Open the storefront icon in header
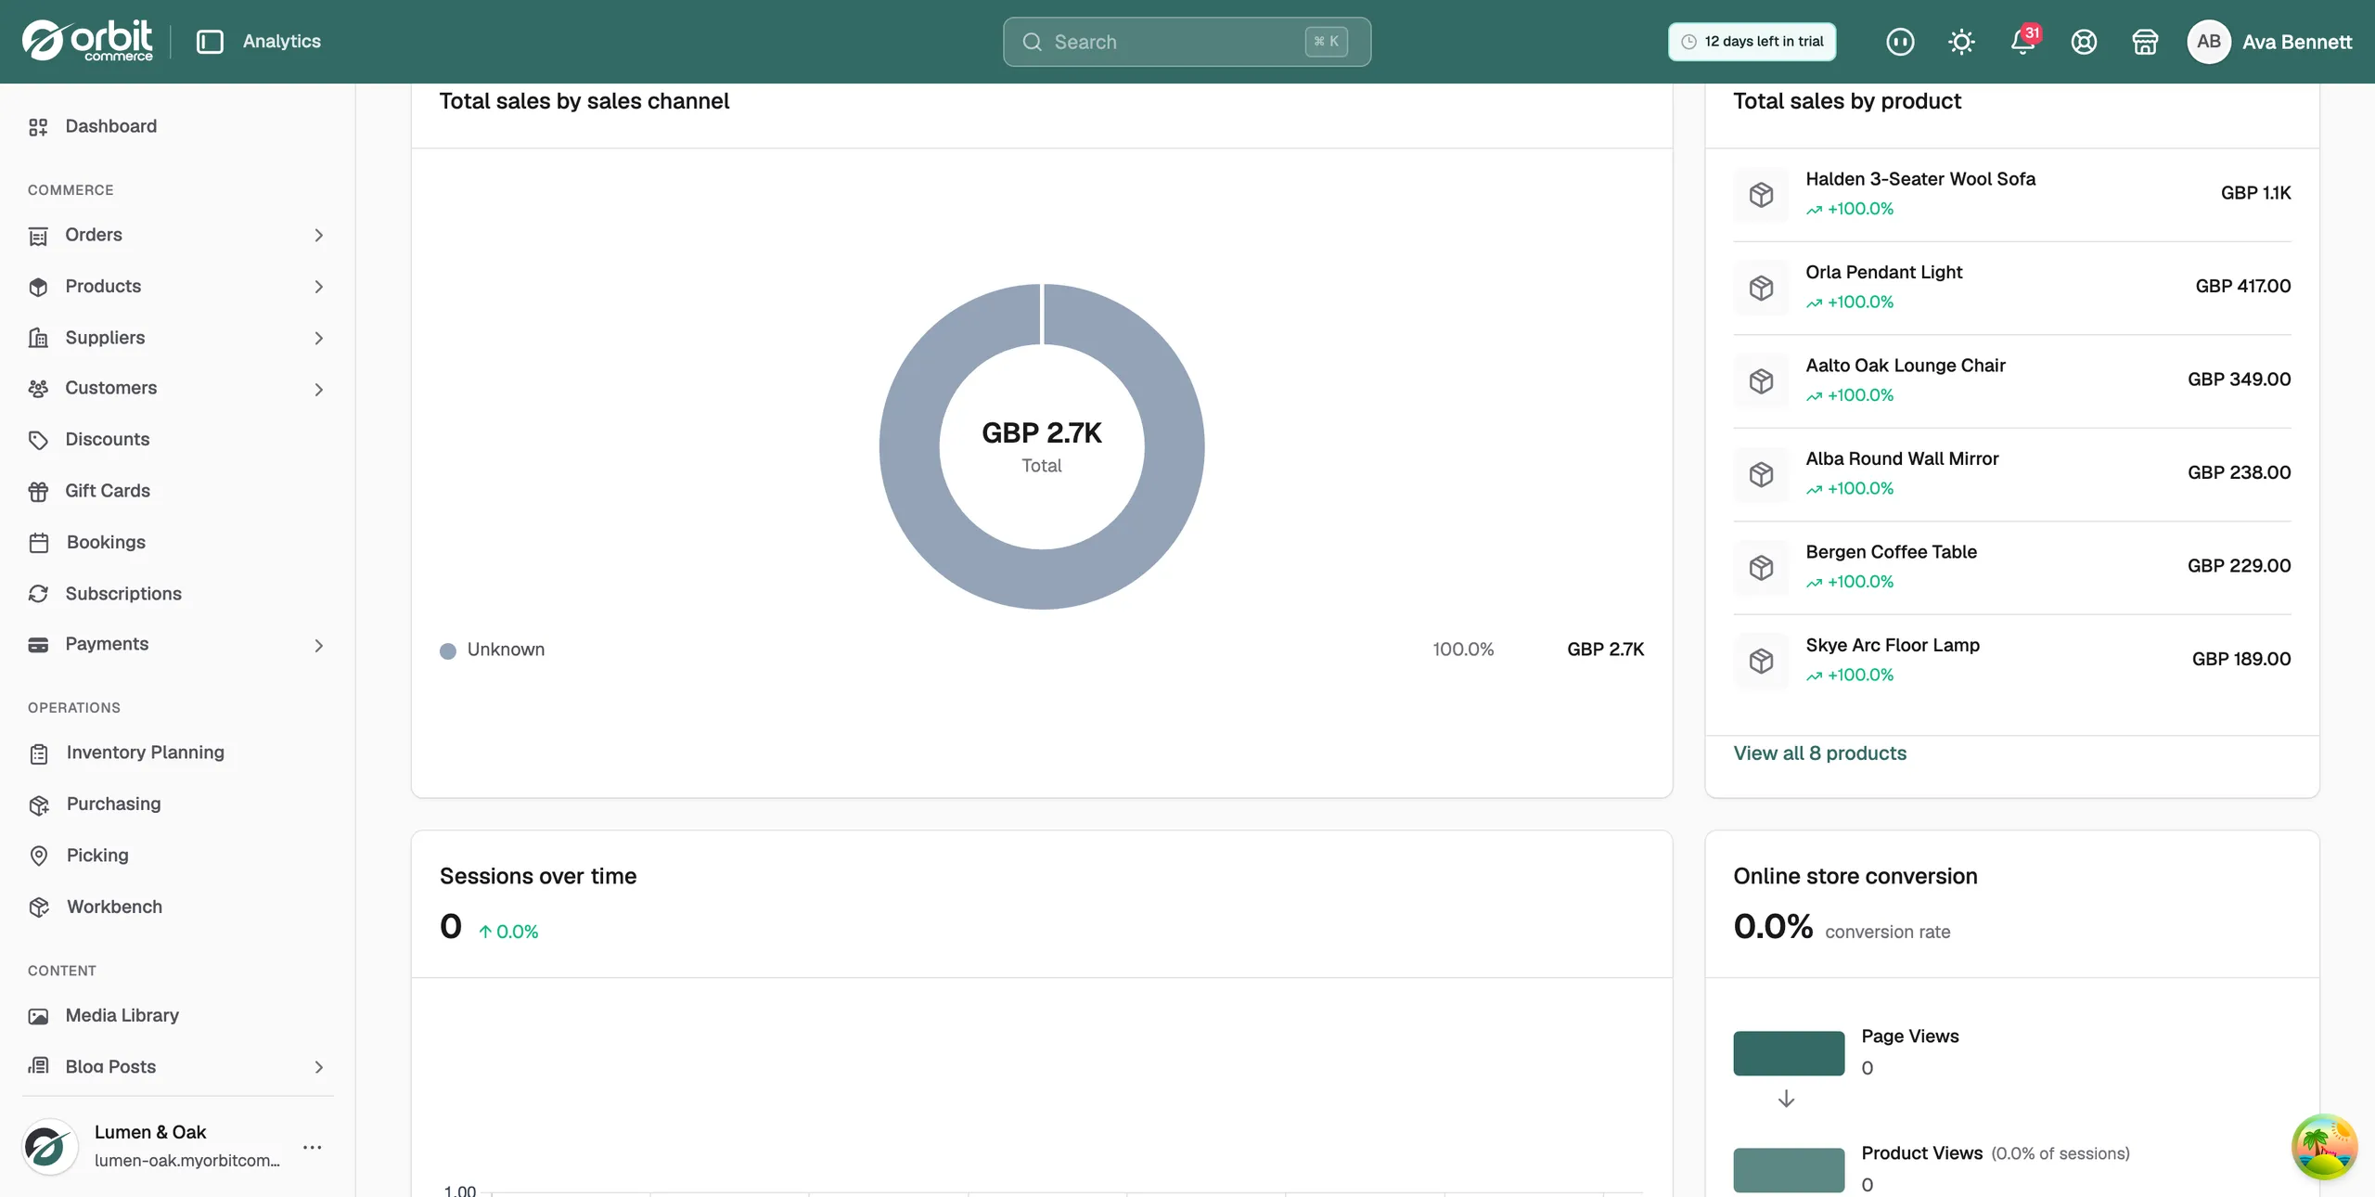Viewport: 2375px width, 1197px height. point(2145,42)
